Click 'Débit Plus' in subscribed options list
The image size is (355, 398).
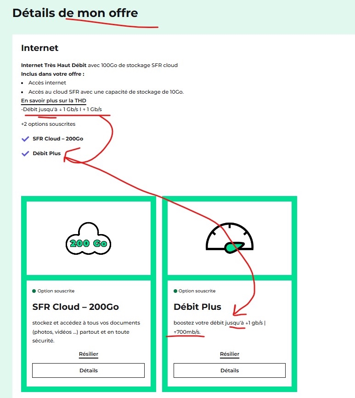[x=47, y=153]
